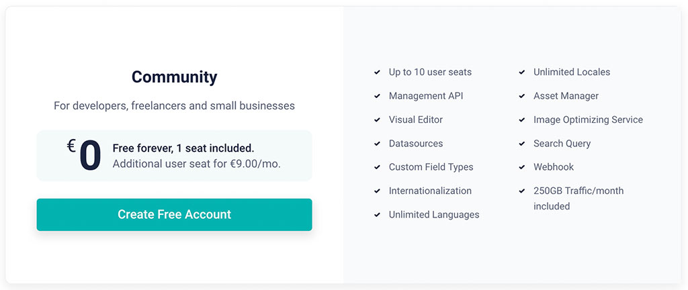Click the plan description for developers and freelancers
The height and width of the screenshot is (290, 688).
174,106
